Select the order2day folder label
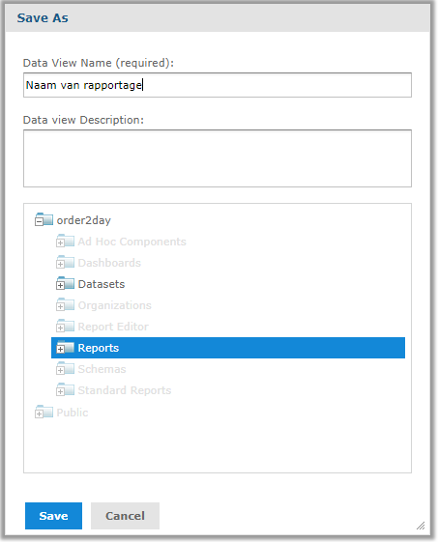This screenshot has height=542, width=438. [84, 220]
